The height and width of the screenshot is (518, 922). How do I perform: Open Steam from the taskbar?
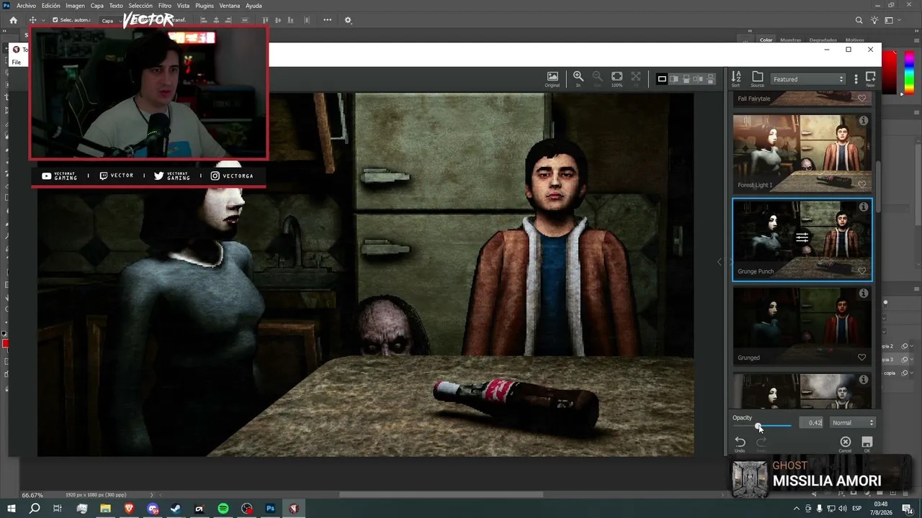(176, 509)
